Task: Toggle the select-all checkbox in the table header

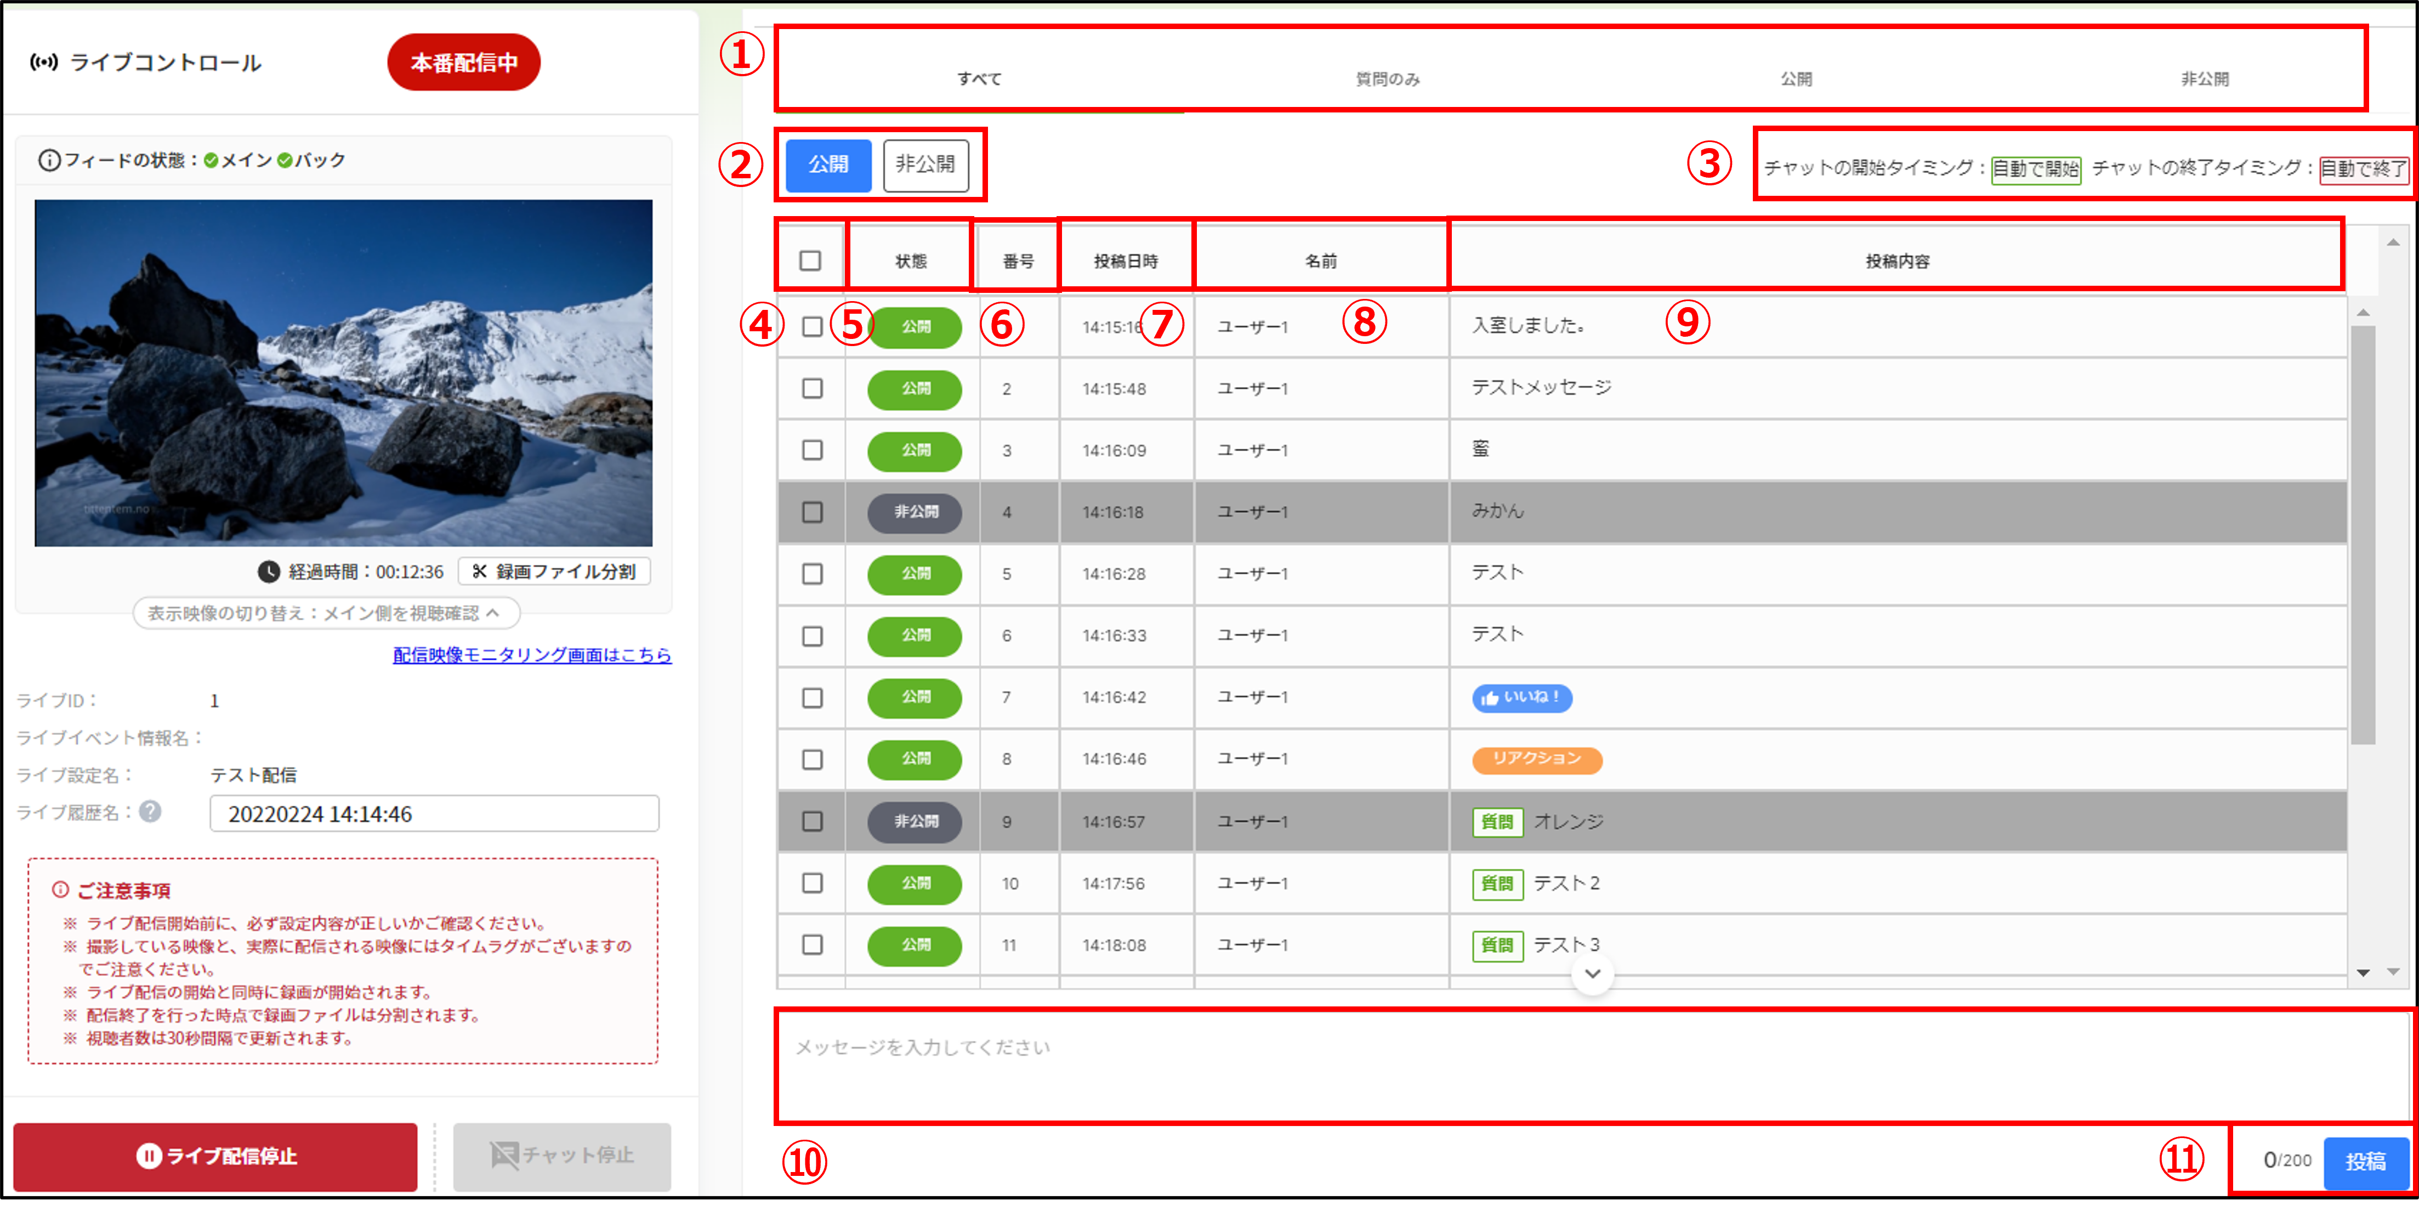Action: point(810,261)
